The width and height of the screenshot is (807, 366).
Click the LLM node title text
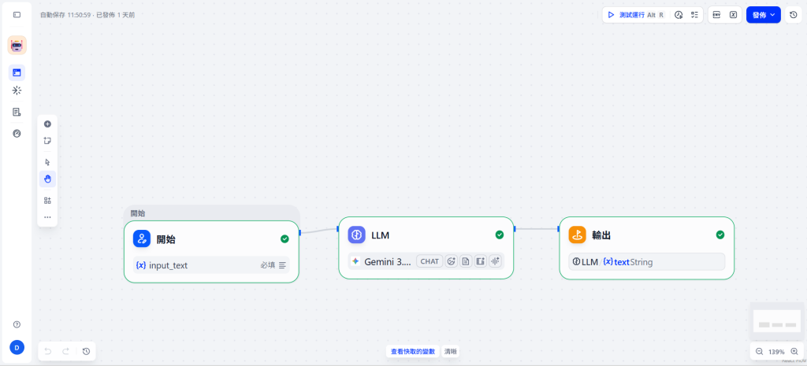(x=381, y=235)
